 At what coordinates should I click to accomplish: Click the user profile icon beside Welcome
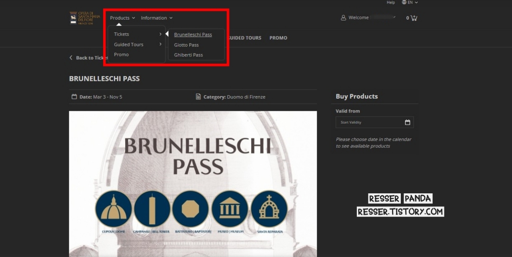[x=343, y=18]
